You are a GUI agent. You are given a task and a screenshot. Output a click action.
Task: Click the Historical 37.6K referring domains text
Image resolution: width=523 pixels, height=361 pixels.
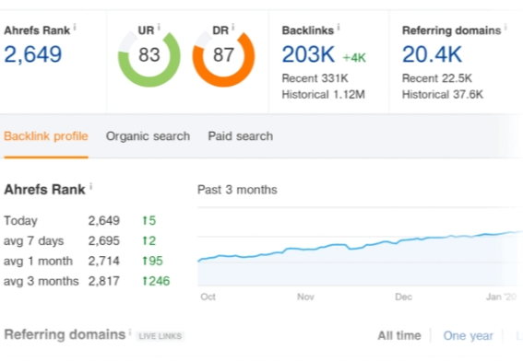coord(442,95)
